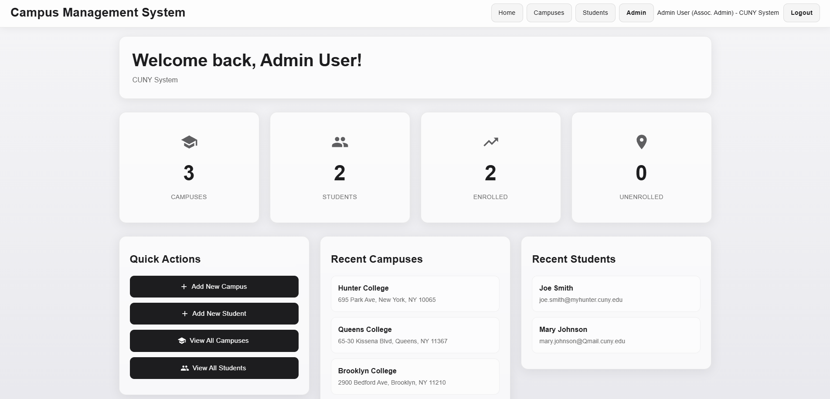Open Brooklyn College from Recent Campuses
This screenshot has width=830, height=399.
click(415, 376)
